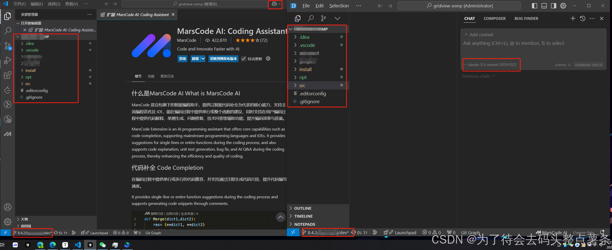Image resolution: width=612 pixels, height=250 pixels.
Task: Toggle 自动更新 auto update checkbox
Action: coord(244,59)
